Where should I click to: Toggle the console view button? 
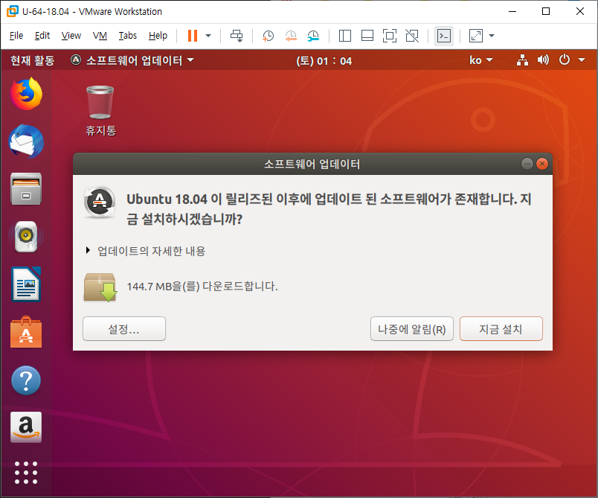(444, 36)
